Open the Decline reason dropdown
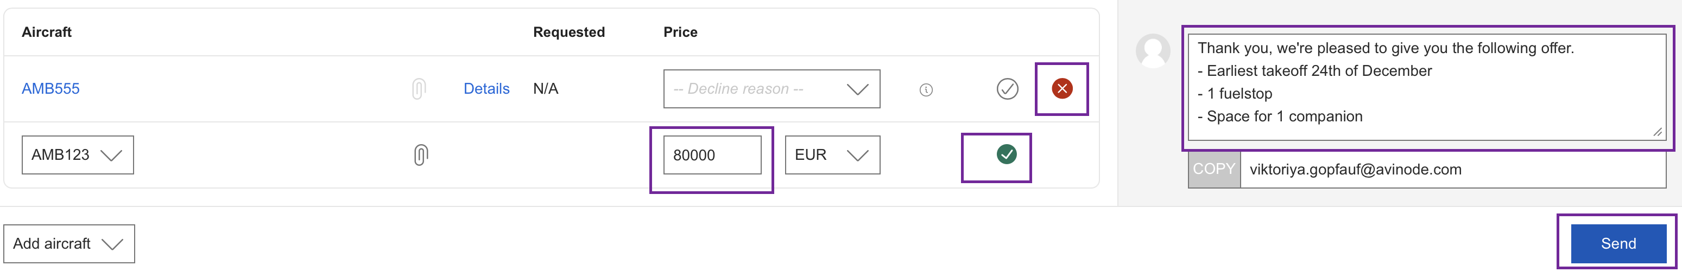Image resolution: width=1682 pixels, height=272 pixels. [771, 89]
